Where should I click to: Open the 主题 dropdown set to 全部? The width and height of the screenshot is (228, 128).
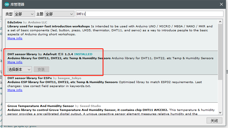tap(60, 14)
